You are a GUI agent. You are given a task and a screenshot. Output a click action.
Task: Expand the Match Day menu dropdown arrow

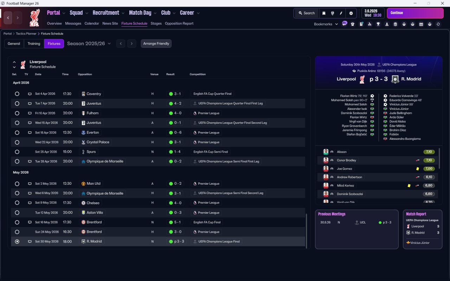point(155,13)
